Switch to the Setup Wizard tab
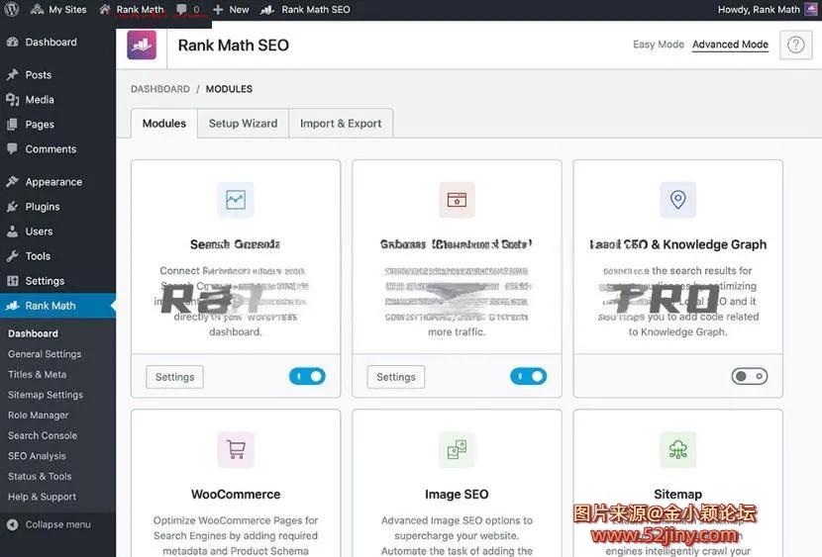Image resolution: width=822 pixels, height=557 pixels. pyautogui.click(x=243, y=124)
